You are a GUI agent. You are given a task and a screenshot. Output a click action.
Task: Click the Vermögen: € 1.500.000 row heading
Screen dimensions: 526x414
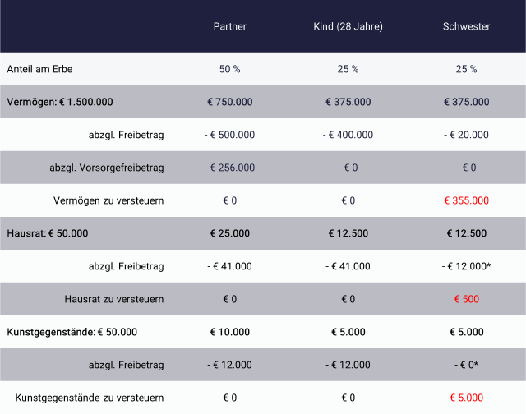(x=60, y=102)
